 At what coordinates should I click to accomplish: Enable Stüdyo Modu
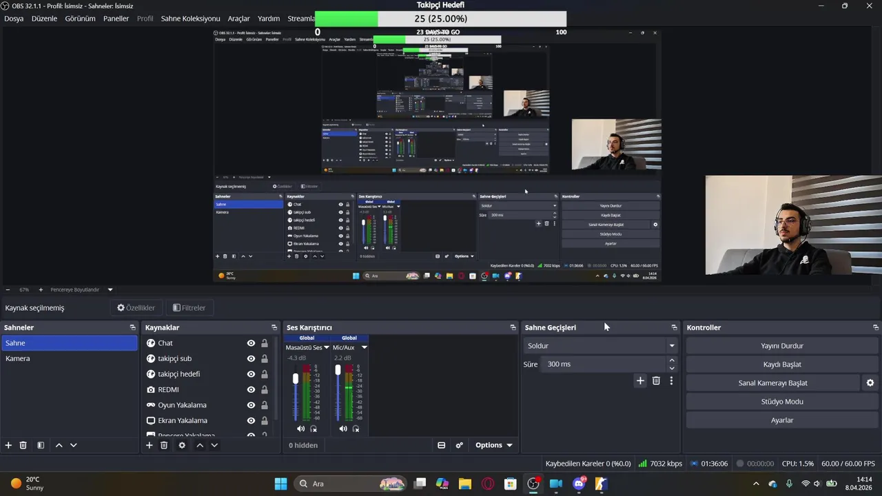click(x=782, y=402)
